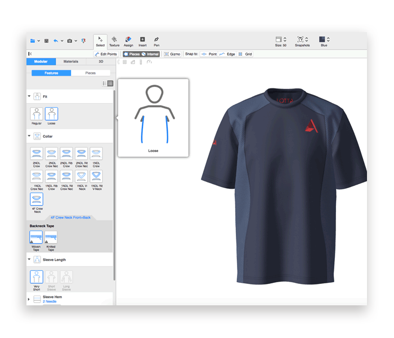Expand the Sleeve Hem section
This screenshot has height=338, width=394.
29,299
